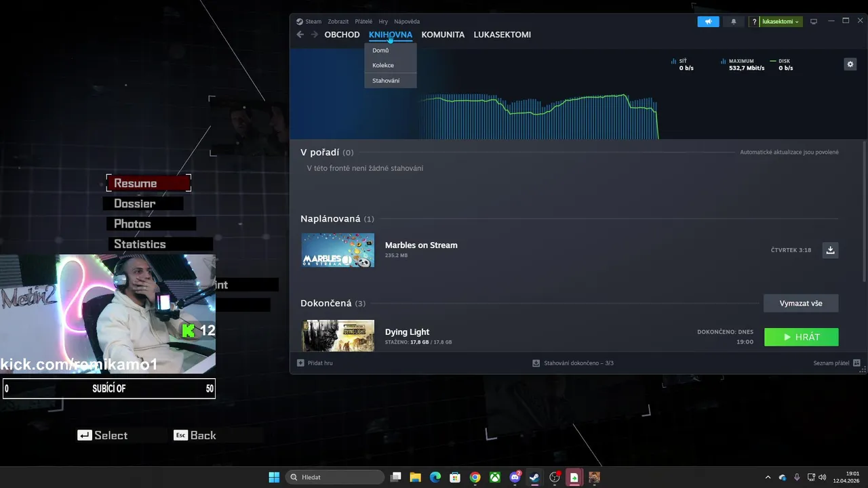This screenshot has height=488, width=868.
Task: Click the OneDrive cloud tray icon
Action: point(783,477)
